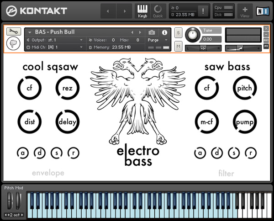This screenshot has height=221, width=274.
Task: Open the Midi Ch dropdown
Action: 54,47
